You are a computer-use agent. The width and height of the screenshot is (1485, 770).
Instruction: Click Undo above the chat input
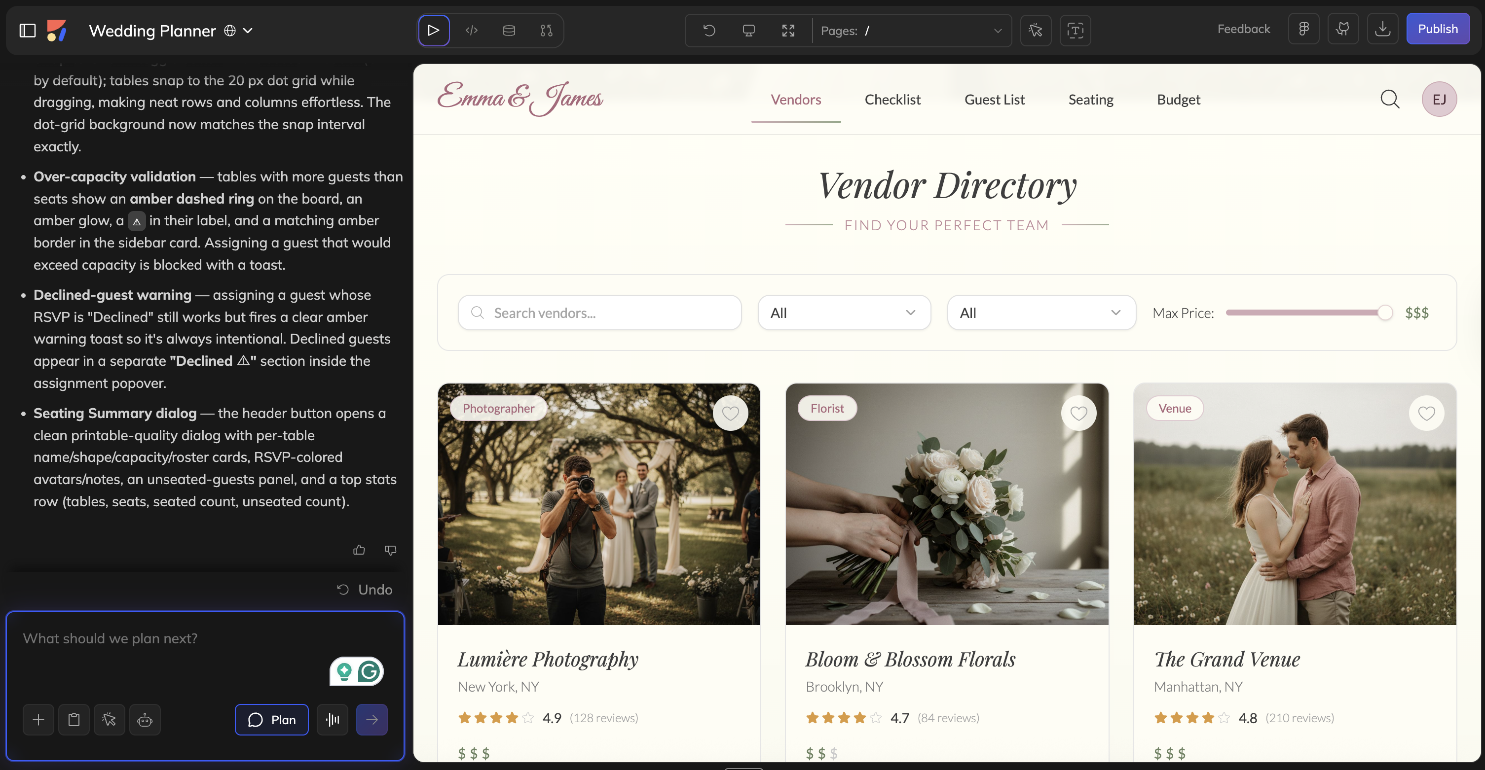365,589
